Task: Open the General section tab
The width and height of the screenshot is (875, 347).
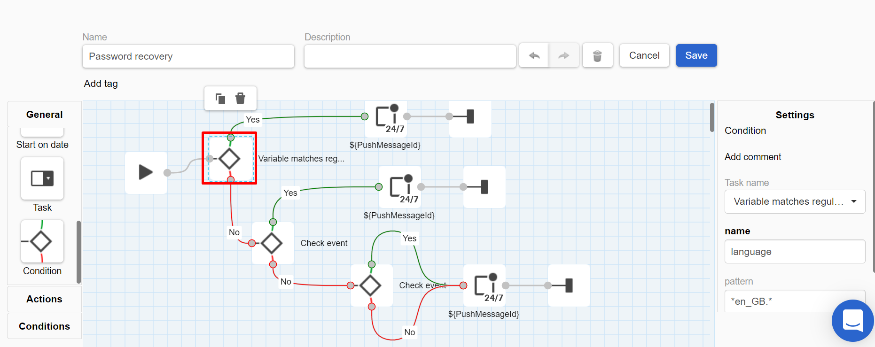Action: point(44,115)
